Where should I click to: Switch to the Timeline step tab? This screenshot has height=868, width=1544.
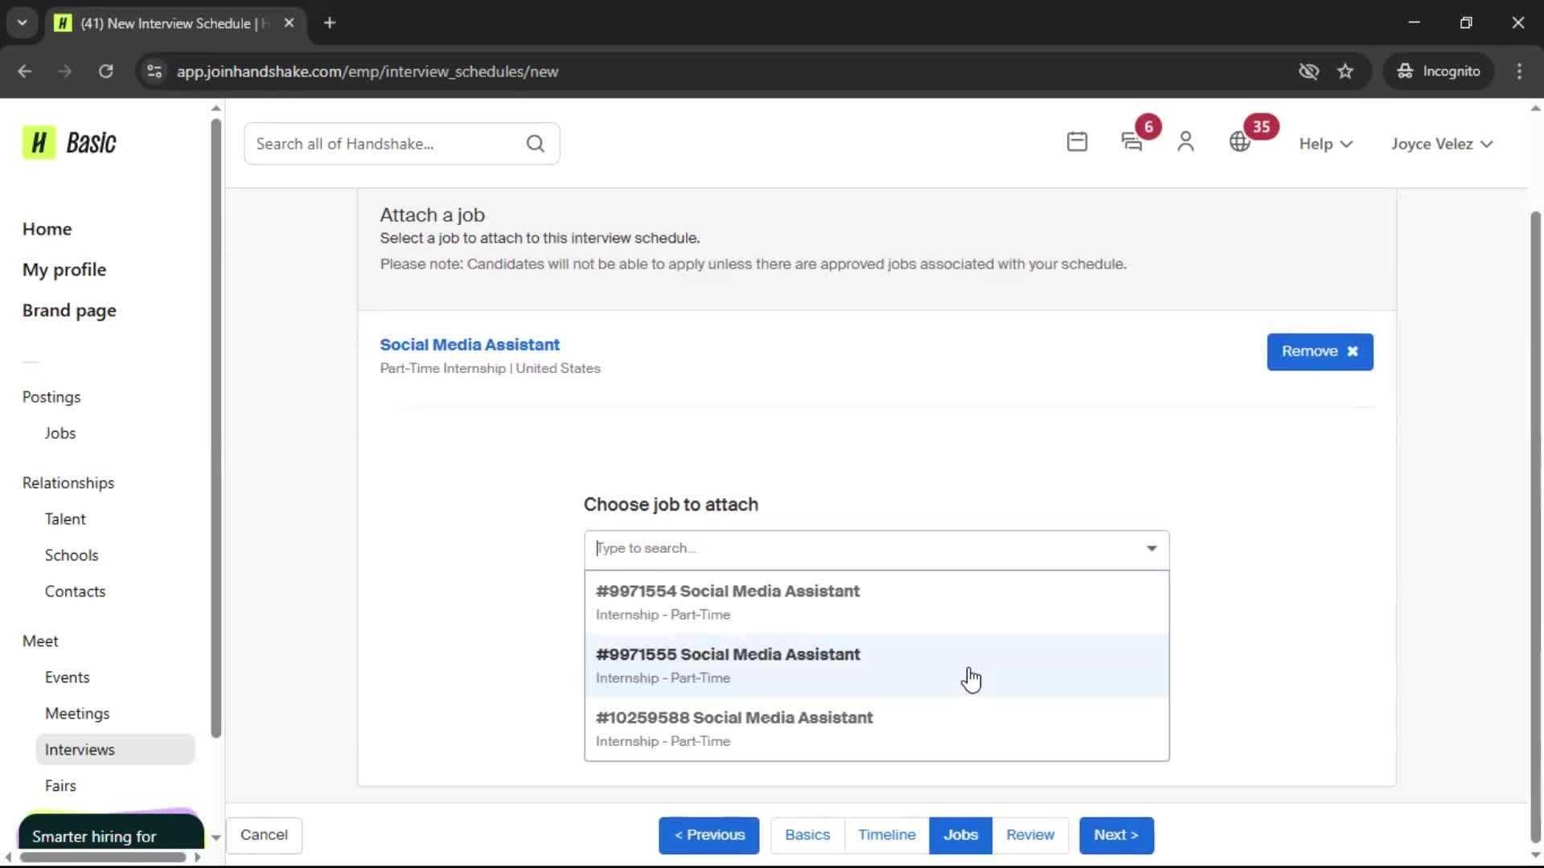click(886, 835)
